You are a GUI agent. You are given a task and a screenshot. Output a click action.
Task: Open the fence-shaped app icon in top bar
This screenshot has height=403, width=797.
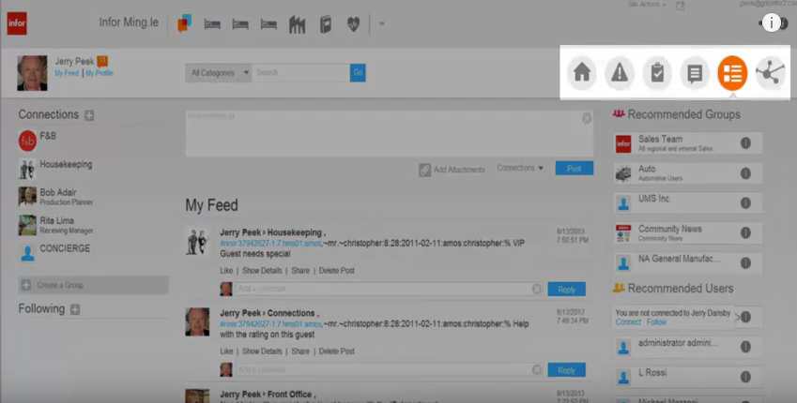point(298,23)
